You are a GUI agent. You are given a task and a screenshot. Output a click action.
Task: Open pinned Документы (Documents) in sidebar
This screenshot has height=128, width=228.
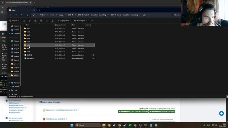tap(15, 49)
